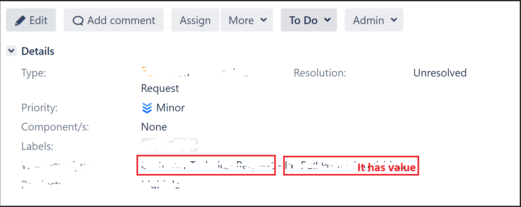Click the Minor priority double-chevron icon
The width and height of the screenshot is (521, 207).
pyautogui.click(x=147, y=108)
